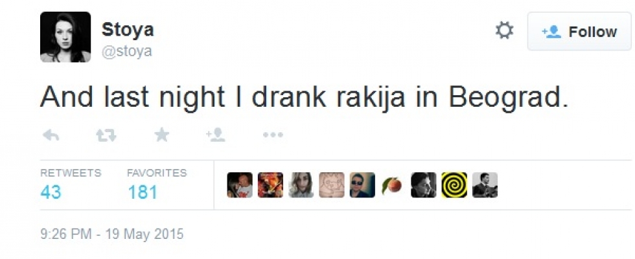Open the gear settings dropdown
This screenshot has height=259, width=635.
click(x=504, y=31)
